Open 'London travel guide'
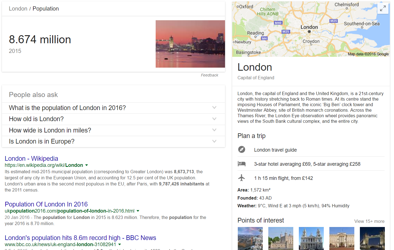The height and width of the screenshot is (250, 394). (276, 150)
